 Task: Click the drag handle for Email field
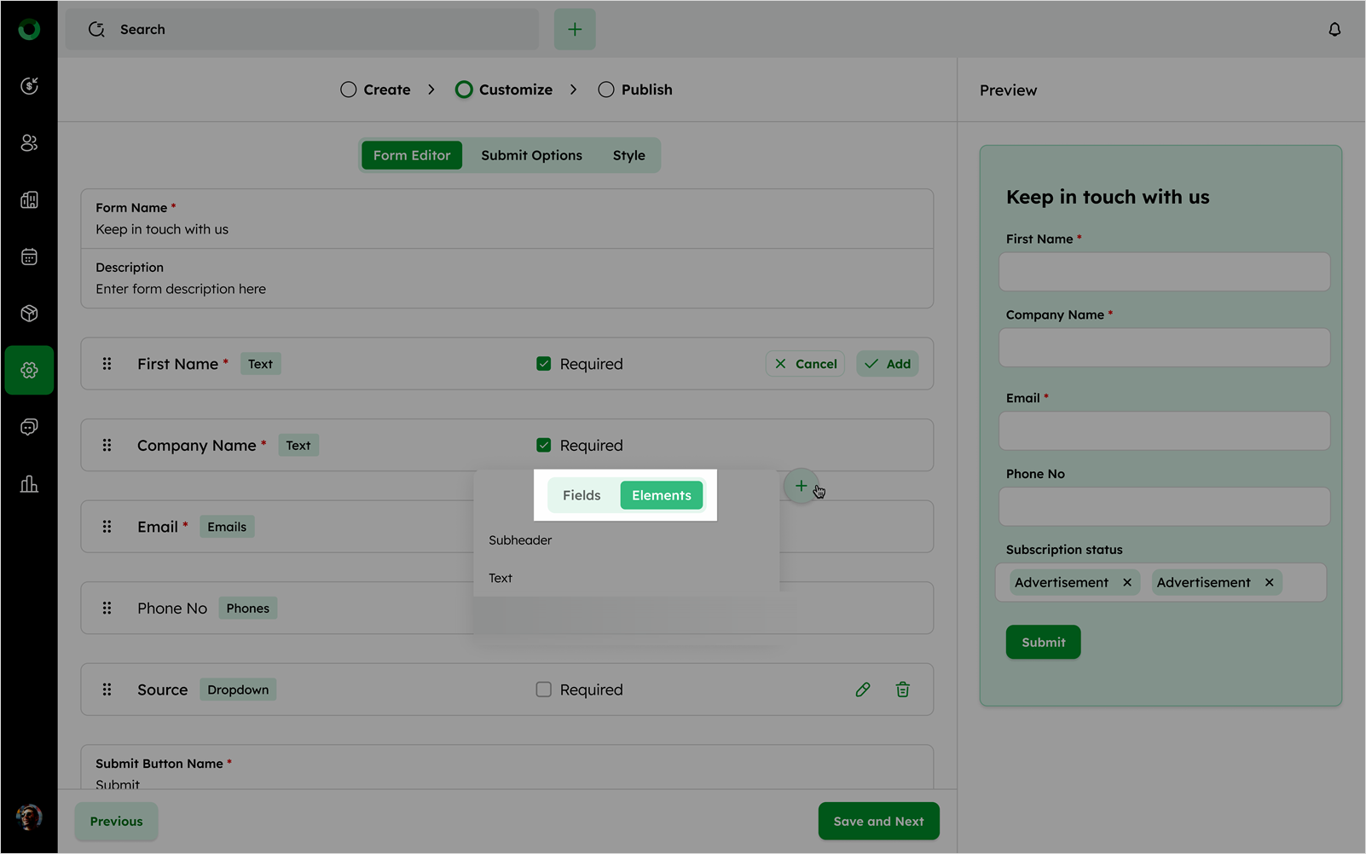pyautogui.click(x=107, y=527)
